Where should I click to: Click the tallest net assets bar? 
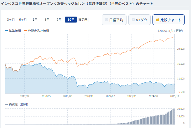pos(174,116)
